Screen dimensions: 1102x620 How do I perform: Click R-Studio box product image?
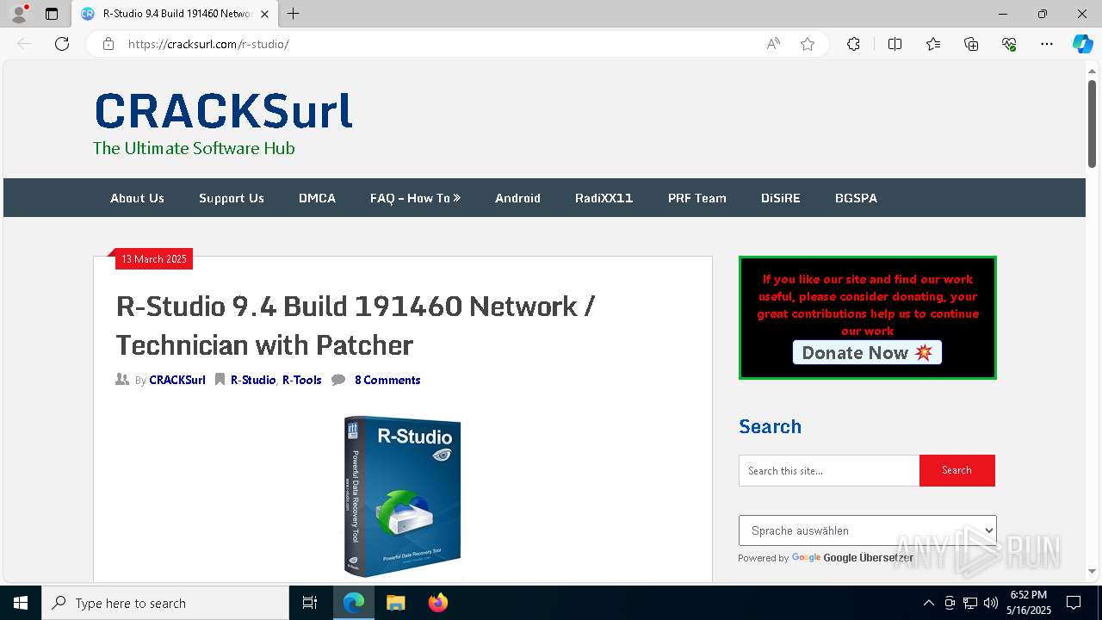403,496
